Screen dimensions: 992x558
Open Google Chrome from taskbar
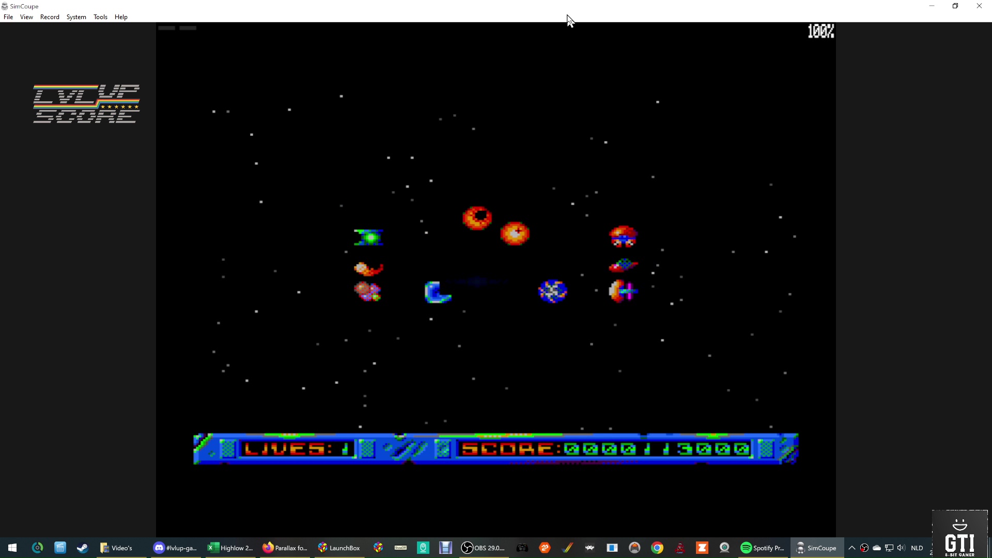click(x=657, y=548)
